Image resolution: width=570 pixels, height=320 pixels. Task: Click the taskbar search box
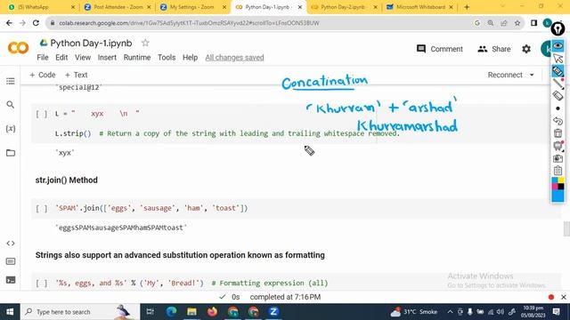tap(81, 312)
